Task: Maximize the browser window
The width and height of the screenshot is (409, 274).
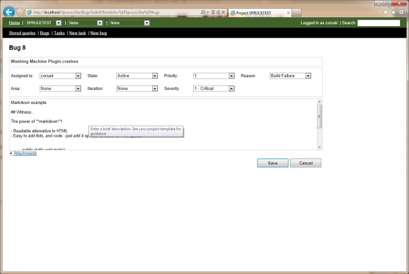Action: (x=387, y=3)
